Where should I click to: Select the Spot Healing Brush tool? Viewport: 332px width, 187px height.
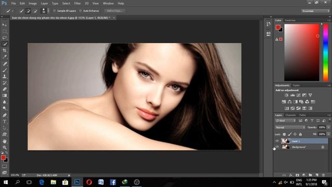(x=5, y=63)
